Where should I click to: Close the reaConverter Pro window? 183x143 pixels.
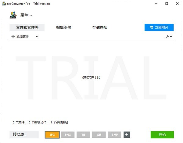point(177,4)
